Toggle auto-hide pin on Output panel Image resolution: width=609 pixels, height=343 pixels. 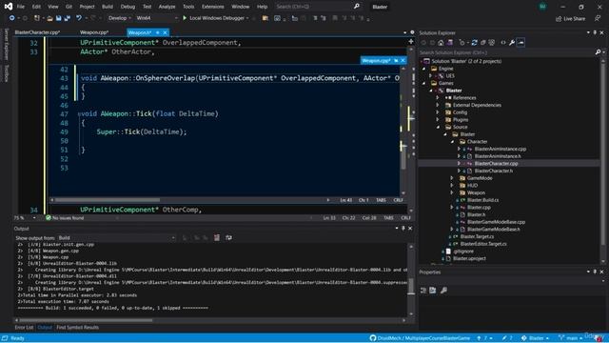[x=403, y=229]
